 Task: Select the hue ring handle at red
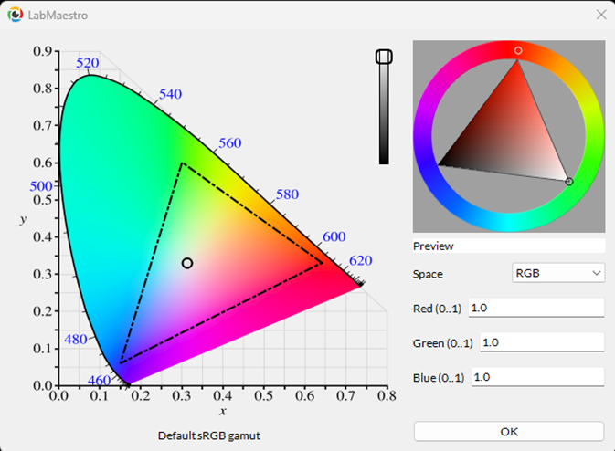[518, 50]
